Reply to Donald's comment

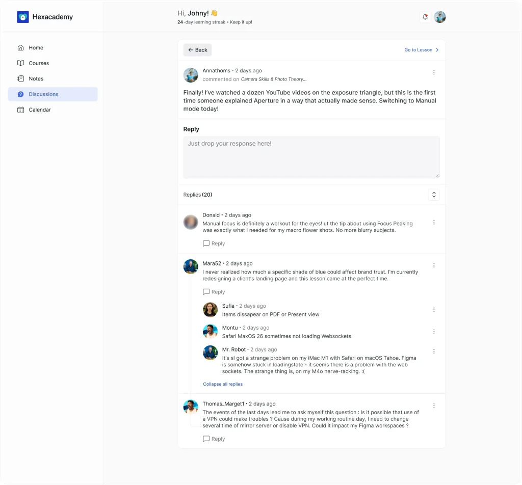coord(214,244)
